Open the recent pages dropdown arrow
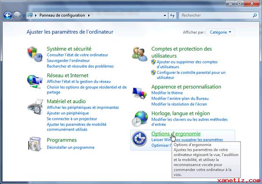262x184 pixels. (x=24, y=16)
